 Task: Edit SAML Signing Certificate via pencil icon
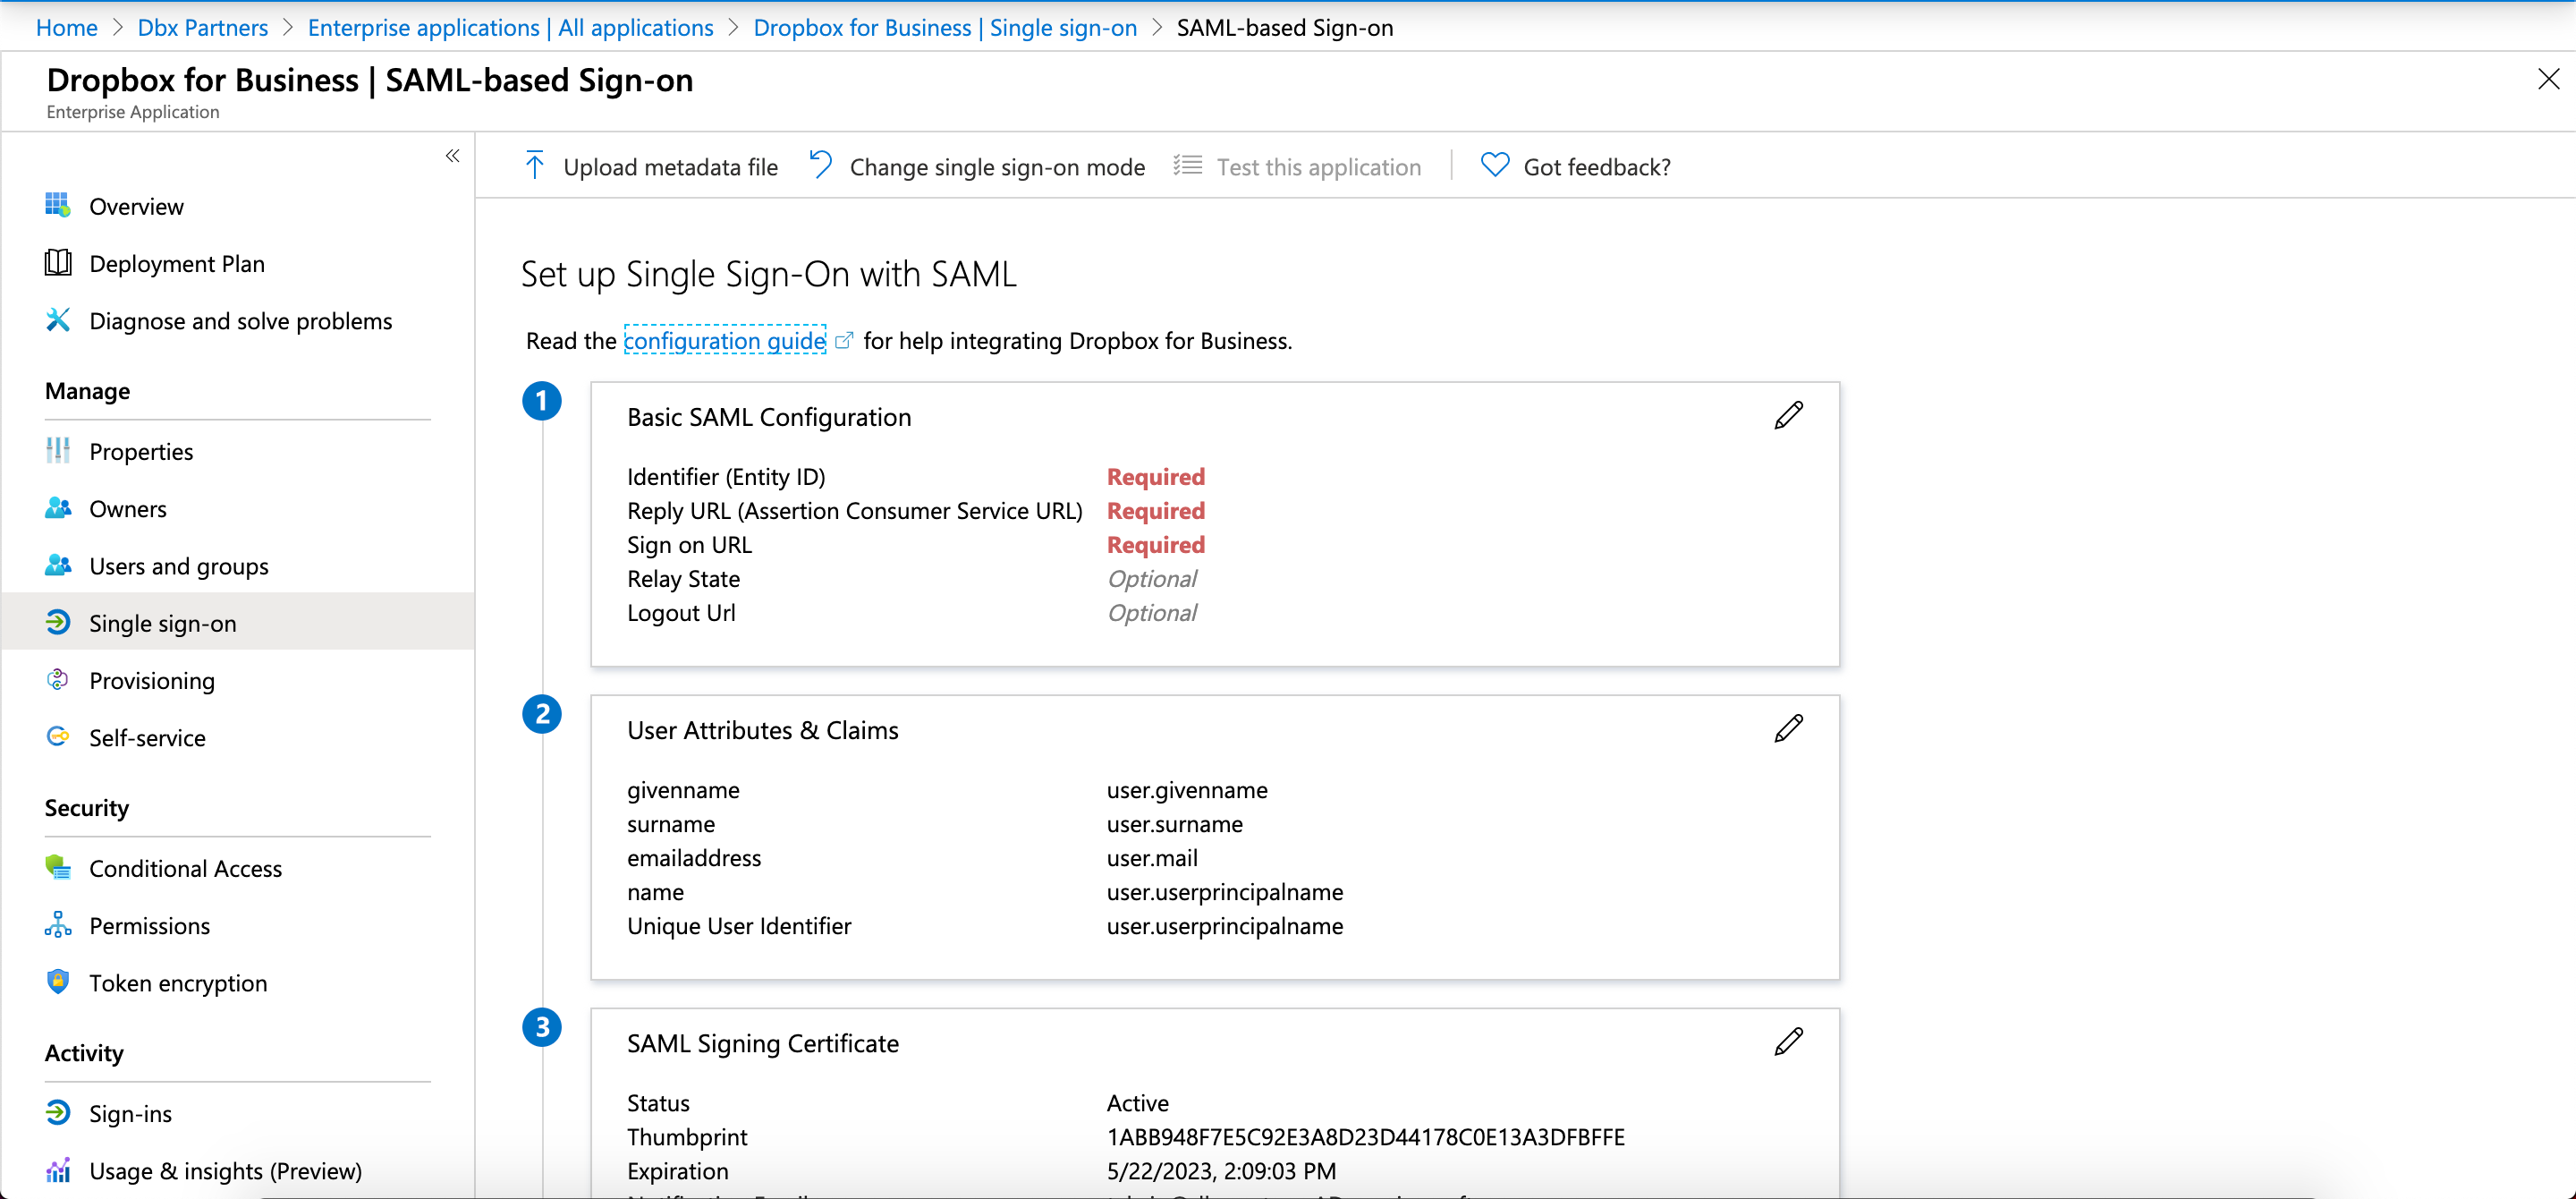(x=1788, y=1042)
